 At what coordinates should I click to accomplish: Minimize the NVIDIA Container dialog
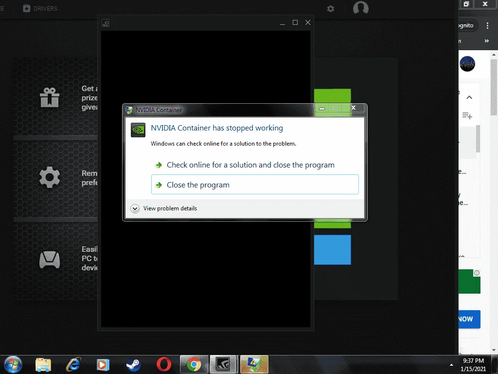point(322,108)
